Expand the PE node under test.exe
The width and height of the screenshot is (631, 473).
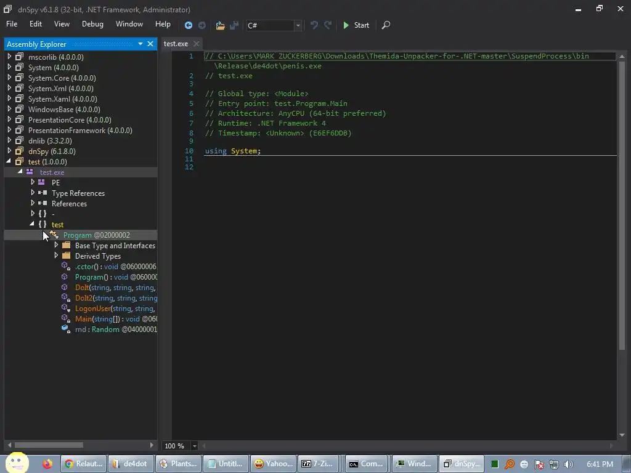point(33,182)
